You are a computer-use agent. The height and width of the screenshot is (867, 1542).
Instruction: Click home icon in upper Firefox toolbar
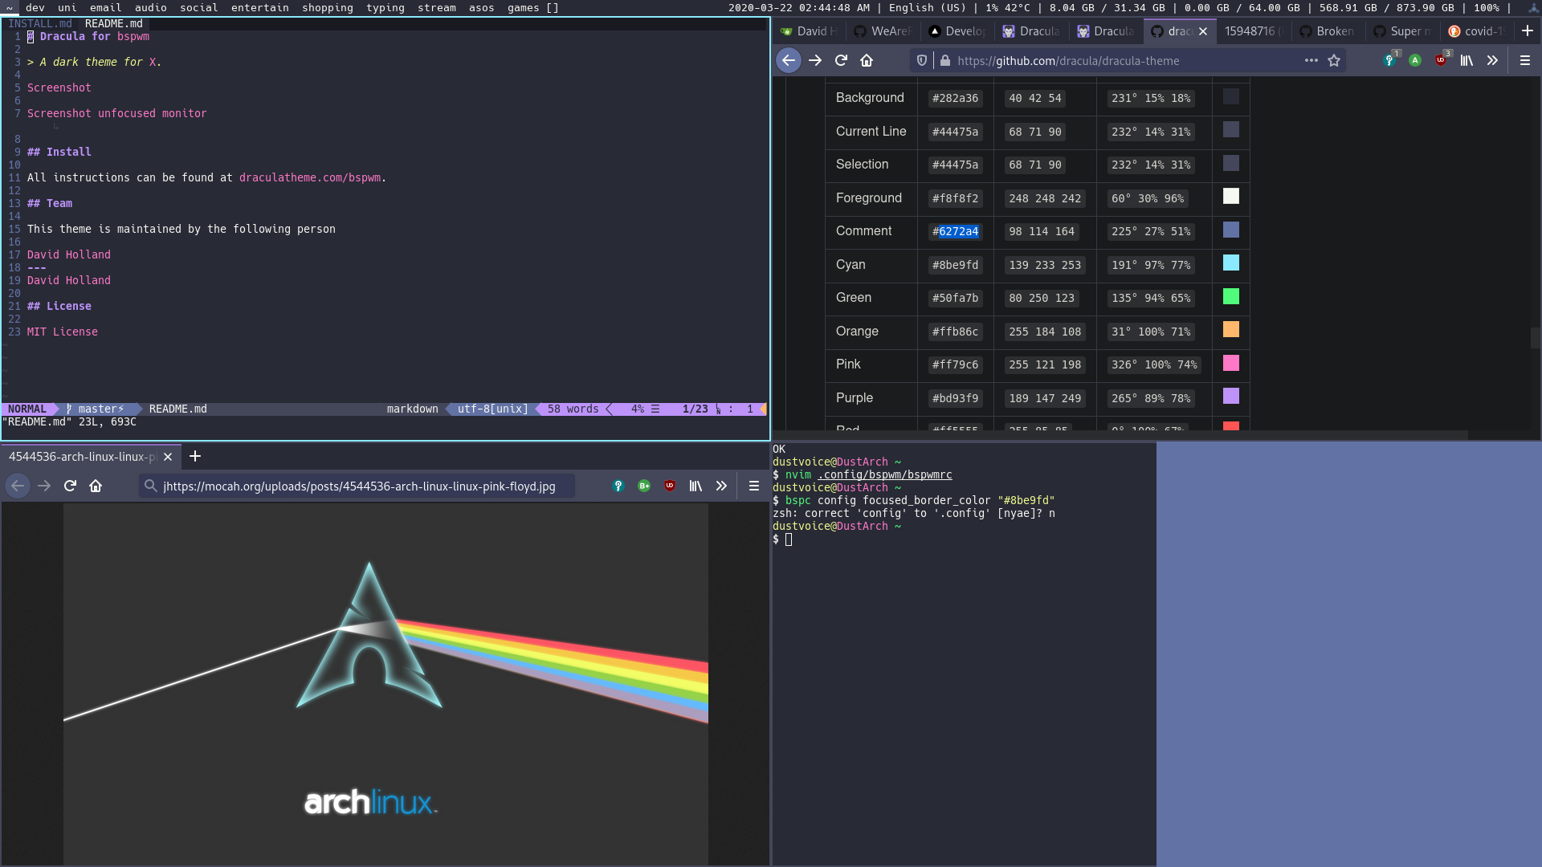867,60
